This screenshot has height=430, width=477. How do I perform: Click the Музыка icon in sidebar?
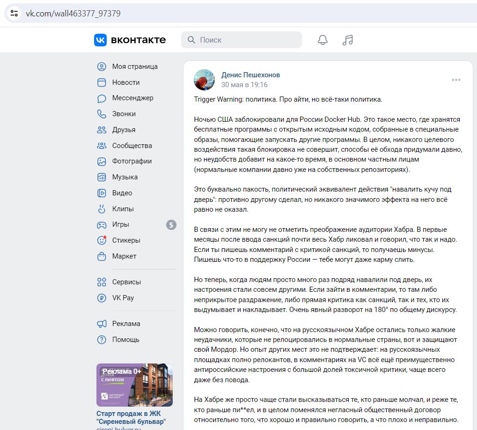[x=102, y=177]
